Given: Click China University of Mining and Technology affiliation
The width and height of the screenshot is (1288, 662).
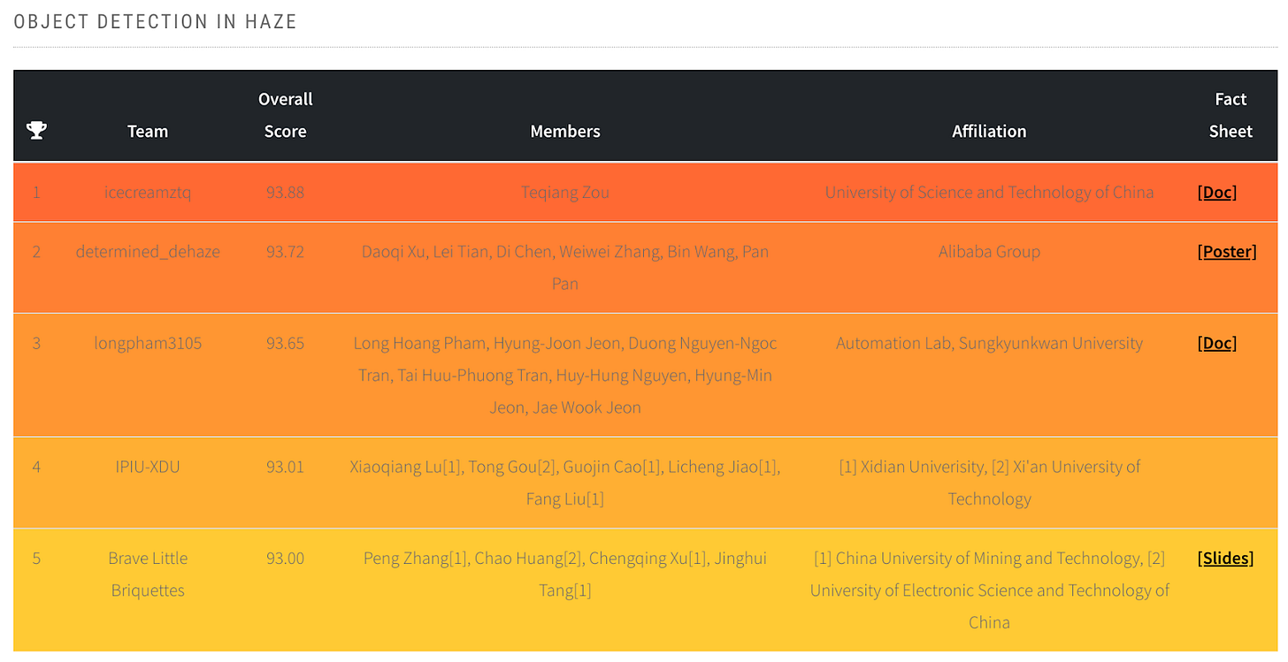Looking at the screenshot, I should 989,590.
